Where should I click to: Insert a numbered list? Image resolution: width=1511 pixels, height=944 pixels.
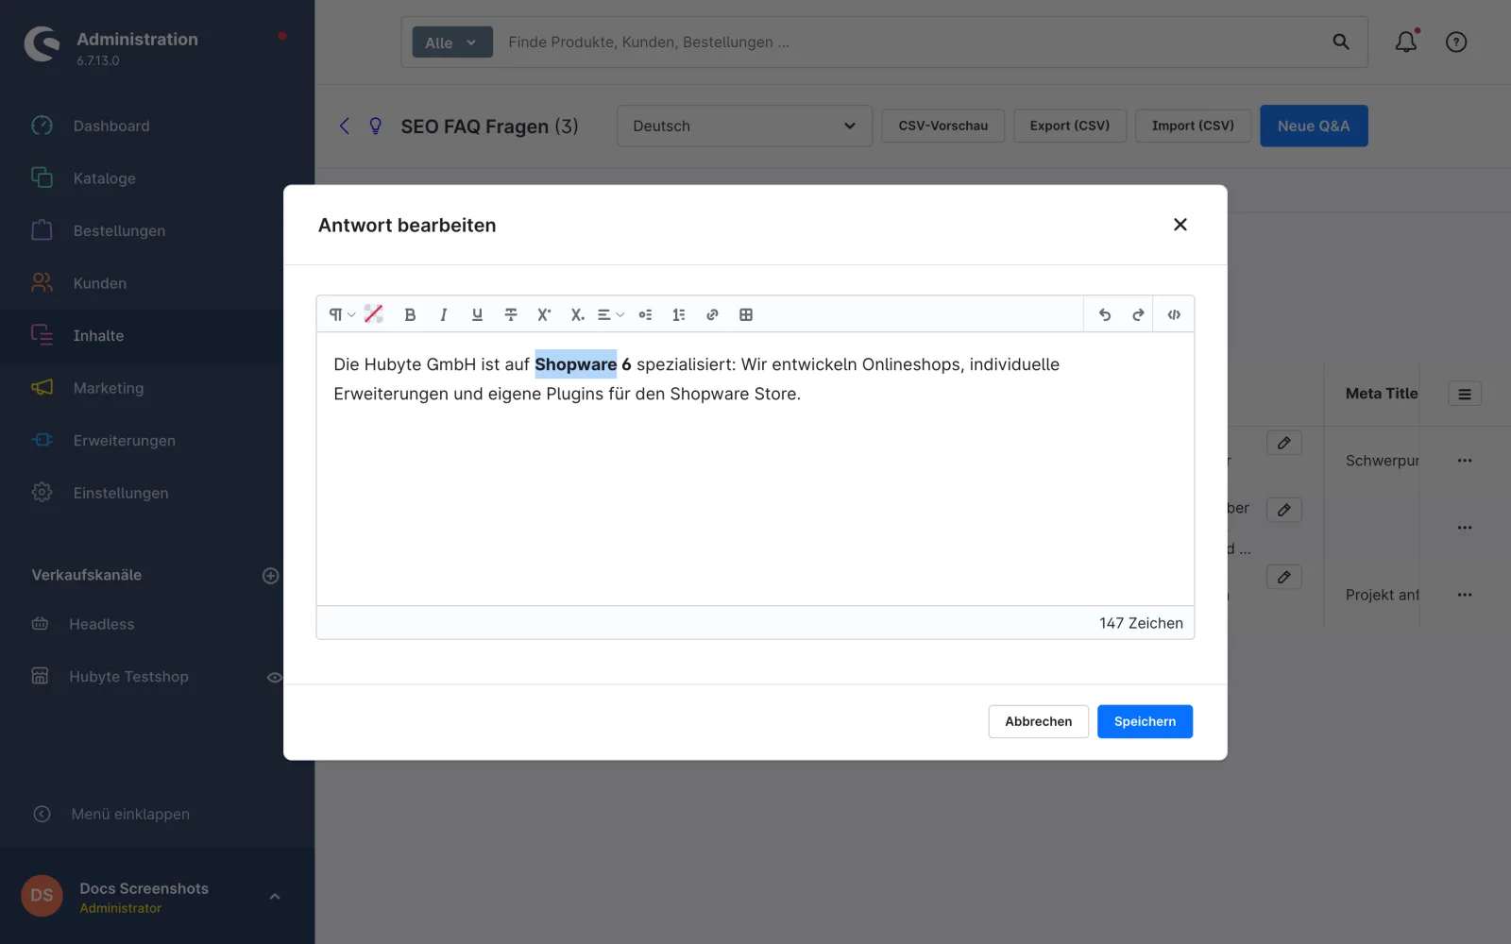point(678,314)
